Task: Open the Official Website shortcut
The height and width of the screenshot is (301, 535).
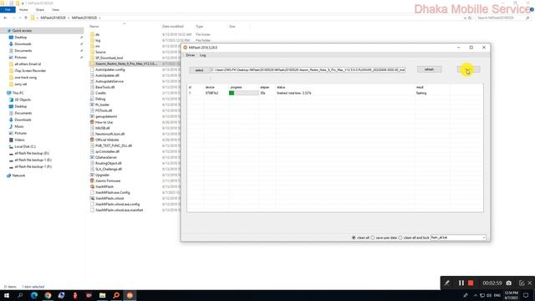Action: [107, 140]
